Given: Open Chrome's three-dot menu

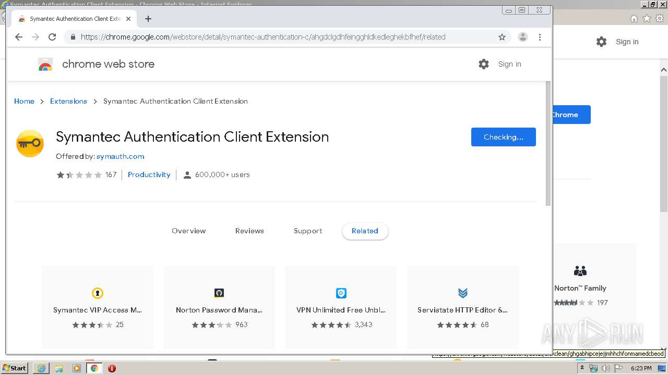Looking at the screenshot, I should point(540,37).
